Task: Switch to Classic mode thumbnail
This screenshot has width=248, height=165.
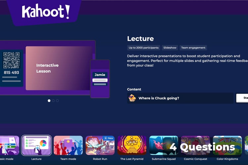Action: (x=10, y=145)
